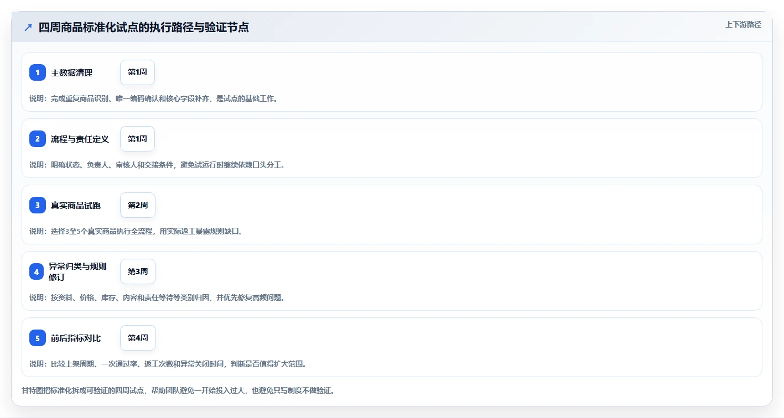This screenshot has height=418, width=784.
Task: Click step number badge 5
Action: tap(38, 338)
